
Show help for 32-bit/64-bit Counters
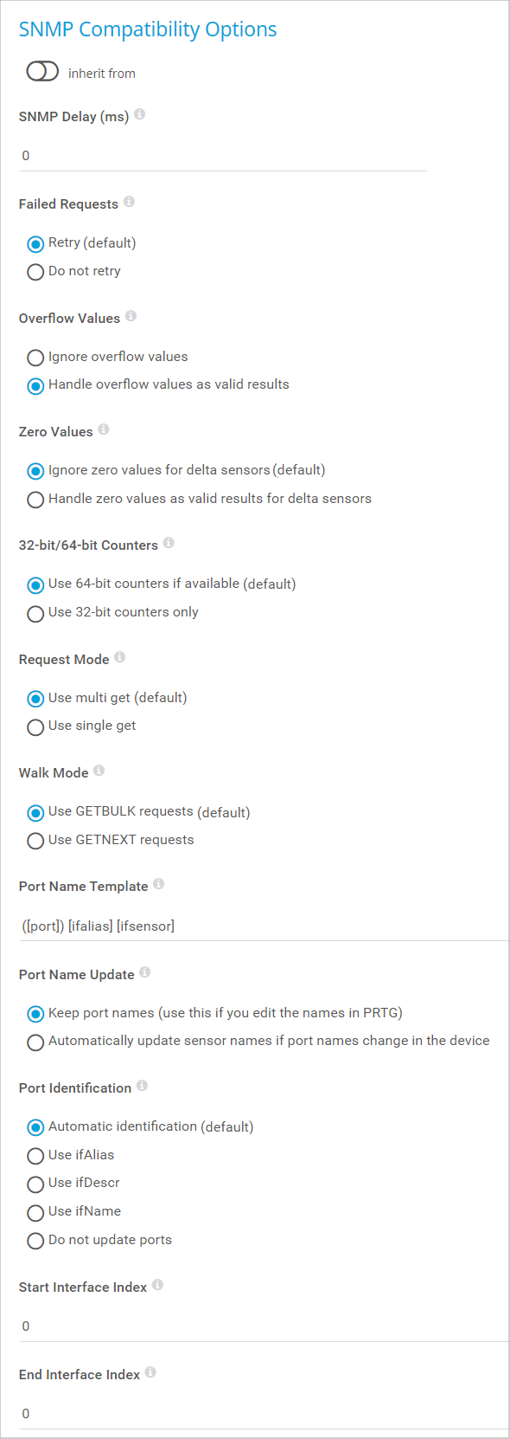click(169, 543)
